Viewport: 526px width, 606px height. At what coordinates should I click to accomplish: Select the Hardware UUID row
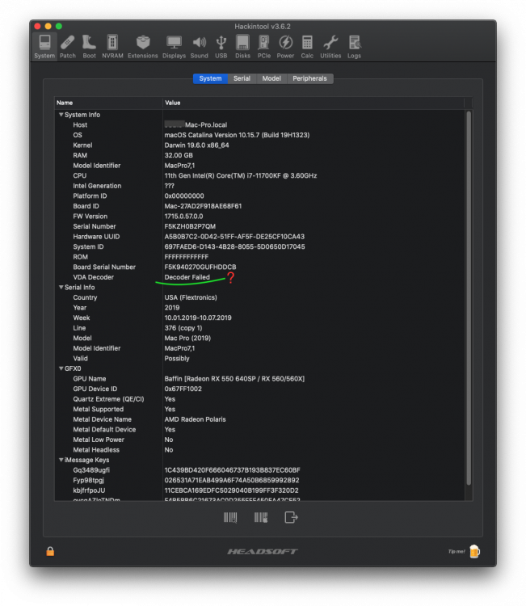tap(259, 237)
